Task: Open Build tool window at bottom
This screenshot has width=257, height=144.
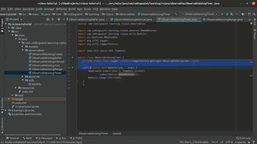Action: pos(27,138)
